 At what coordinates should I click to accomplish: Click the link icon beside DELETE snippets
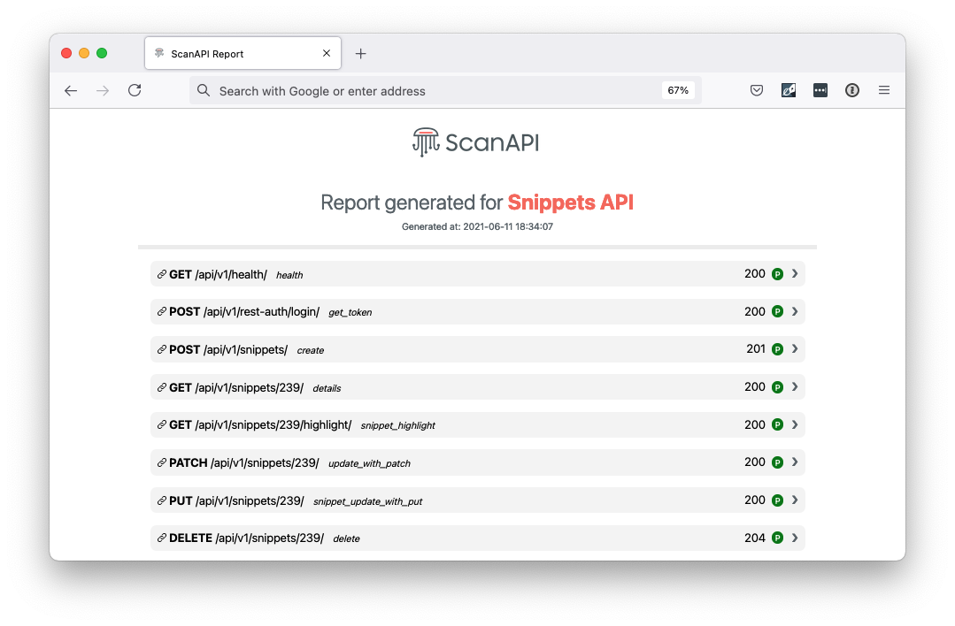click(161, 538)
